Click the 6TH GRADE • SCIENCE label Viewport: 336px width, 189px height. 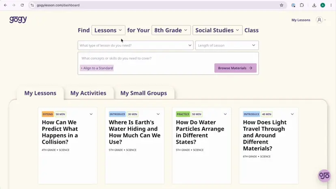click(x=257, y=157)
